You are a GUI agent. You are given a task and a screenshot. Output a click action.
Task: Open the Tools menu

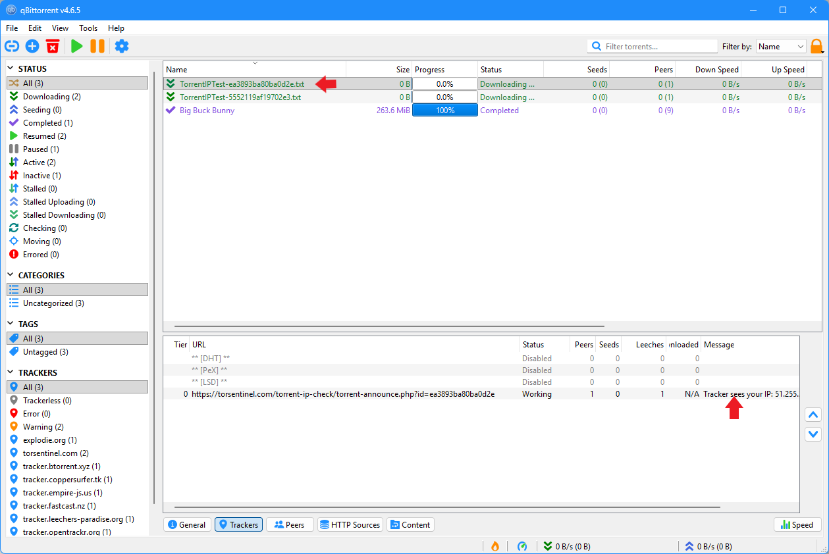88,28
